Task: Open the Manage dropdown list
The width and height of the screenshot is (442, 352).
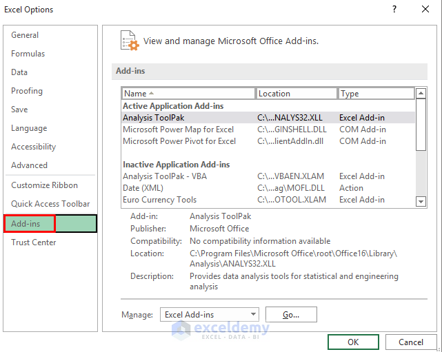Action: [210, 315]
